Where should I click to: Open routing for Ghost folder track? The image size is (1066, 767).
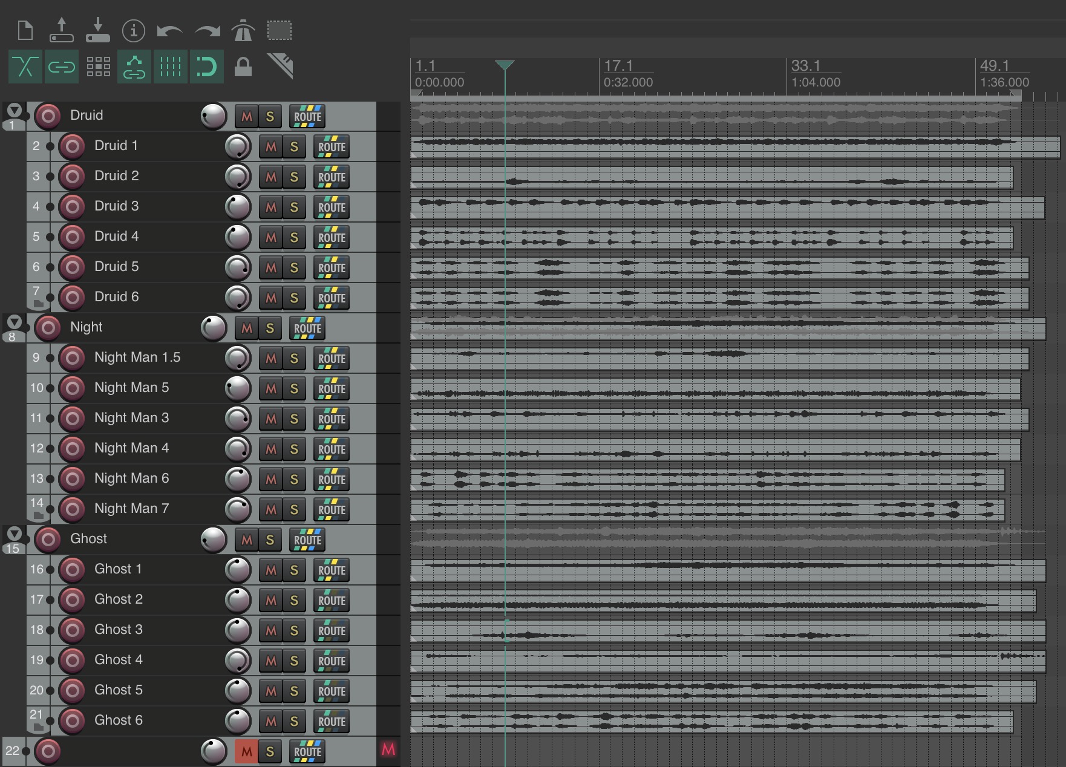tap(307, 540)
